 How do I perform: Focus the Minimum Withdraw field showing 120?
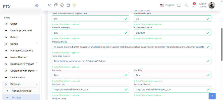(x=90, y=33)
